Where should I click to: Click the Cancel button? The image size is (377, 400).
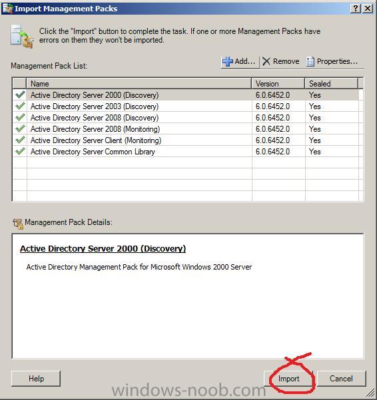coord(341,379)
